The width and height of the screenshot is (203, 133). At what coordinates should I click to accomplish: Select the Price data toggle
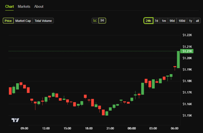8,21
